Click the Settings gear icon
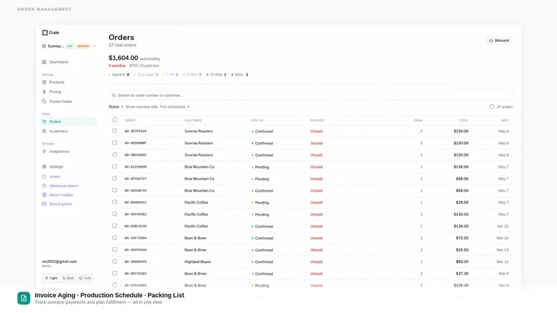 pos(44,167)
